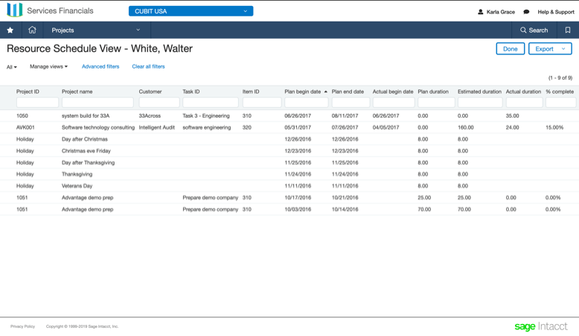
Task: Open Advanced filters link
Action: coord(100,66)
